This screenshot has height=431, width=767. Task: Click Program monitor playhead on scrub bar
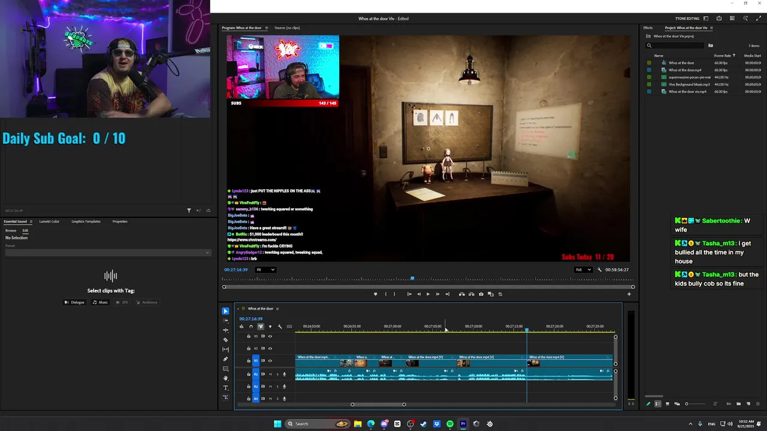click(x=412, y=278)
